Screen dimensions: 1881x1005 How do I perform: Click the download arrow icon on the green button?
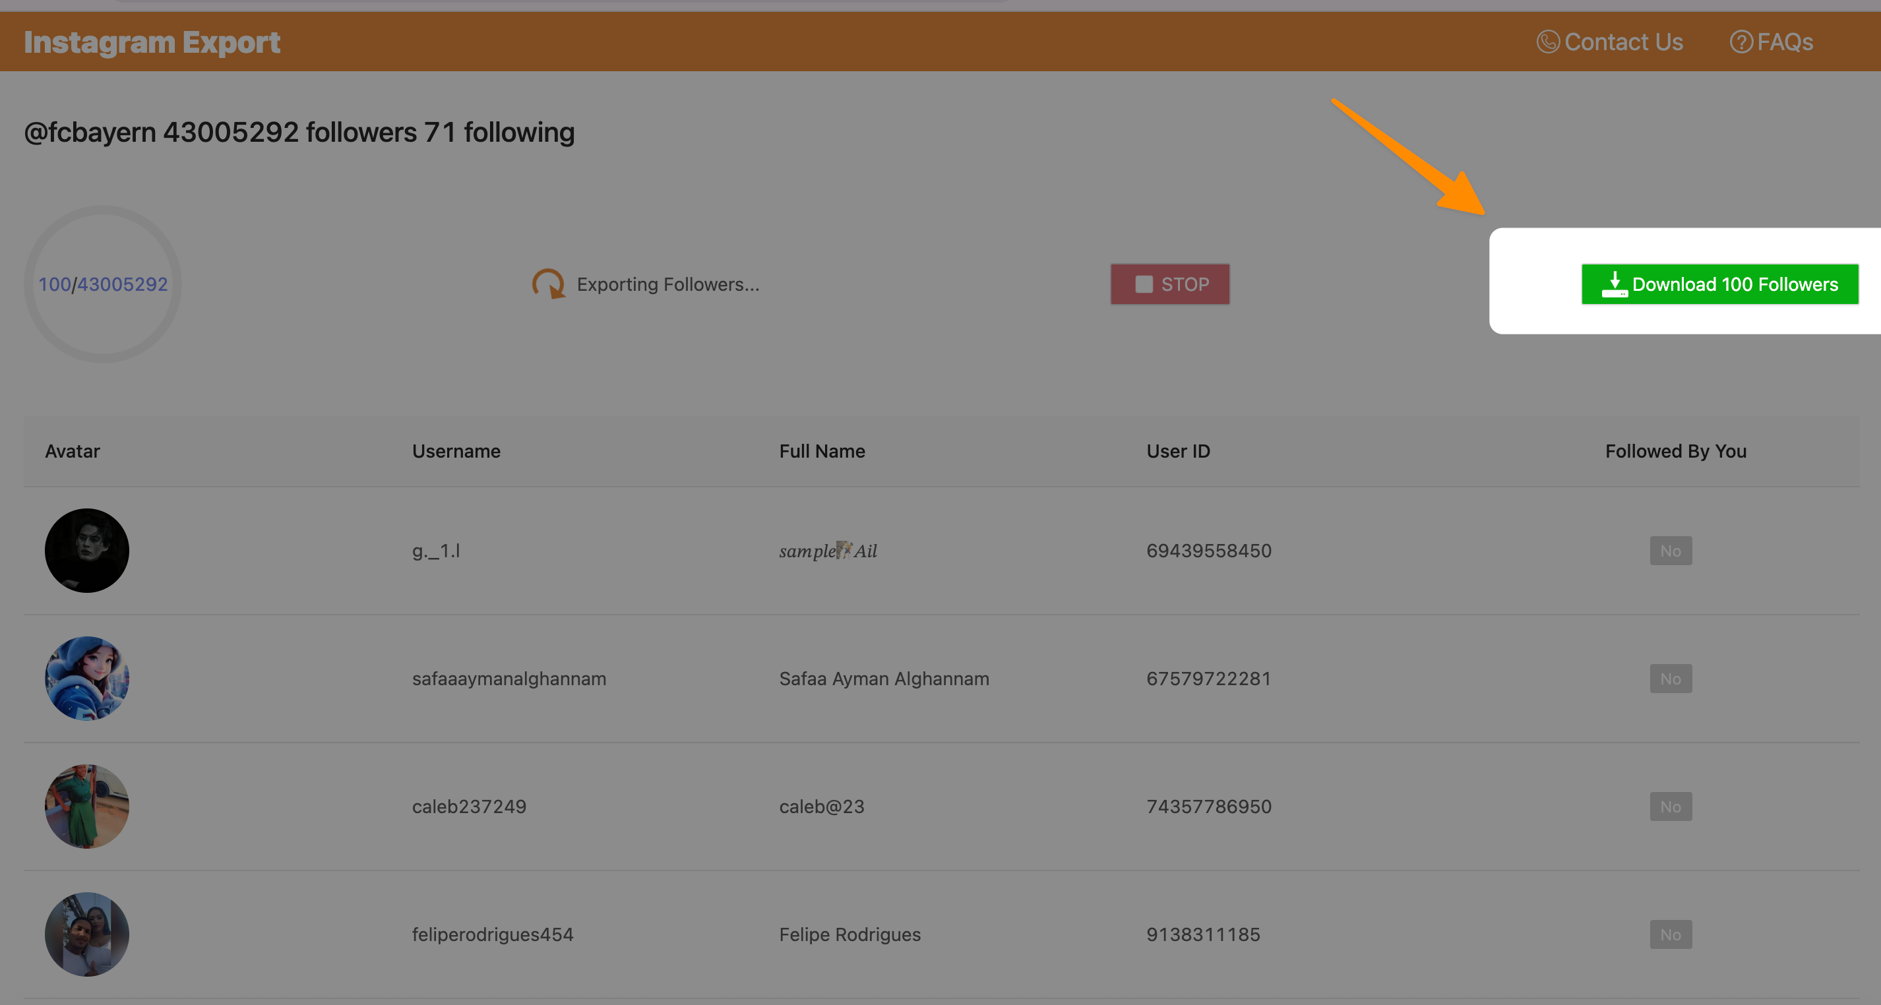(x=1615, y=284)
